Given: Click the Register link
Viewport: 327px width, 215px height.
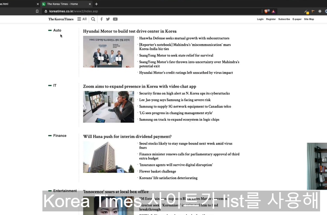Looking at the screenshot, I should pos(271,19).
